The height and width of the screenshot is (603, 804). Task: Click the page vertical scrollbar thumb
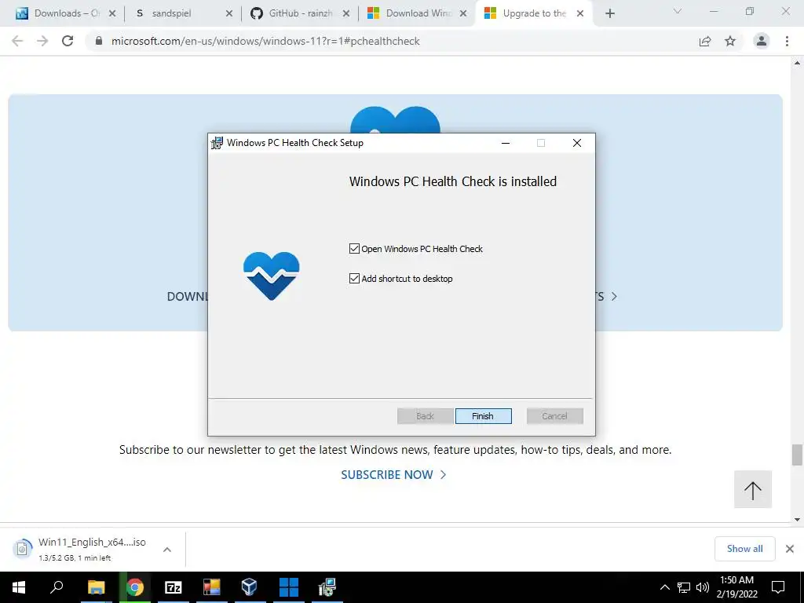point(797,455)
